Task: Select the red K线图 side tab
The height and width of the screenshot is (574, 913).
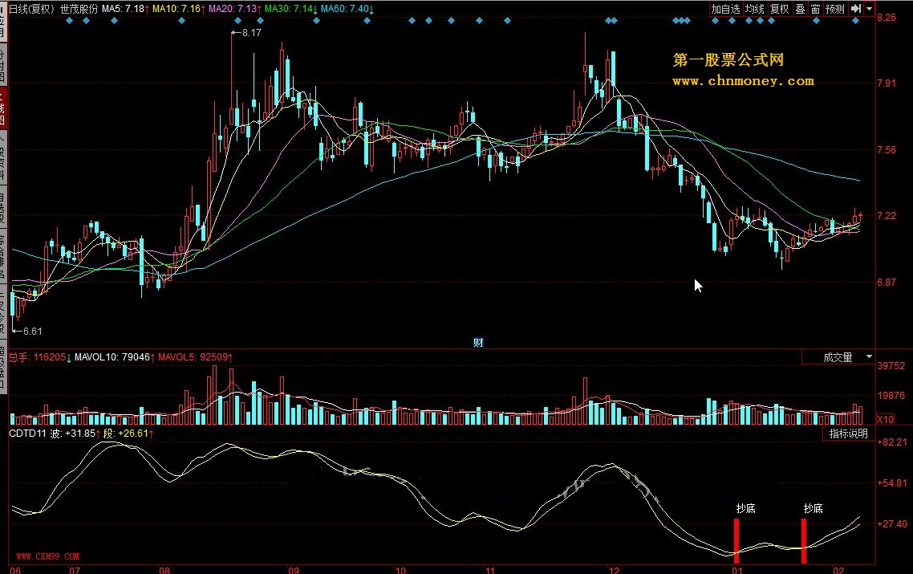Action: tap(3, 108)
